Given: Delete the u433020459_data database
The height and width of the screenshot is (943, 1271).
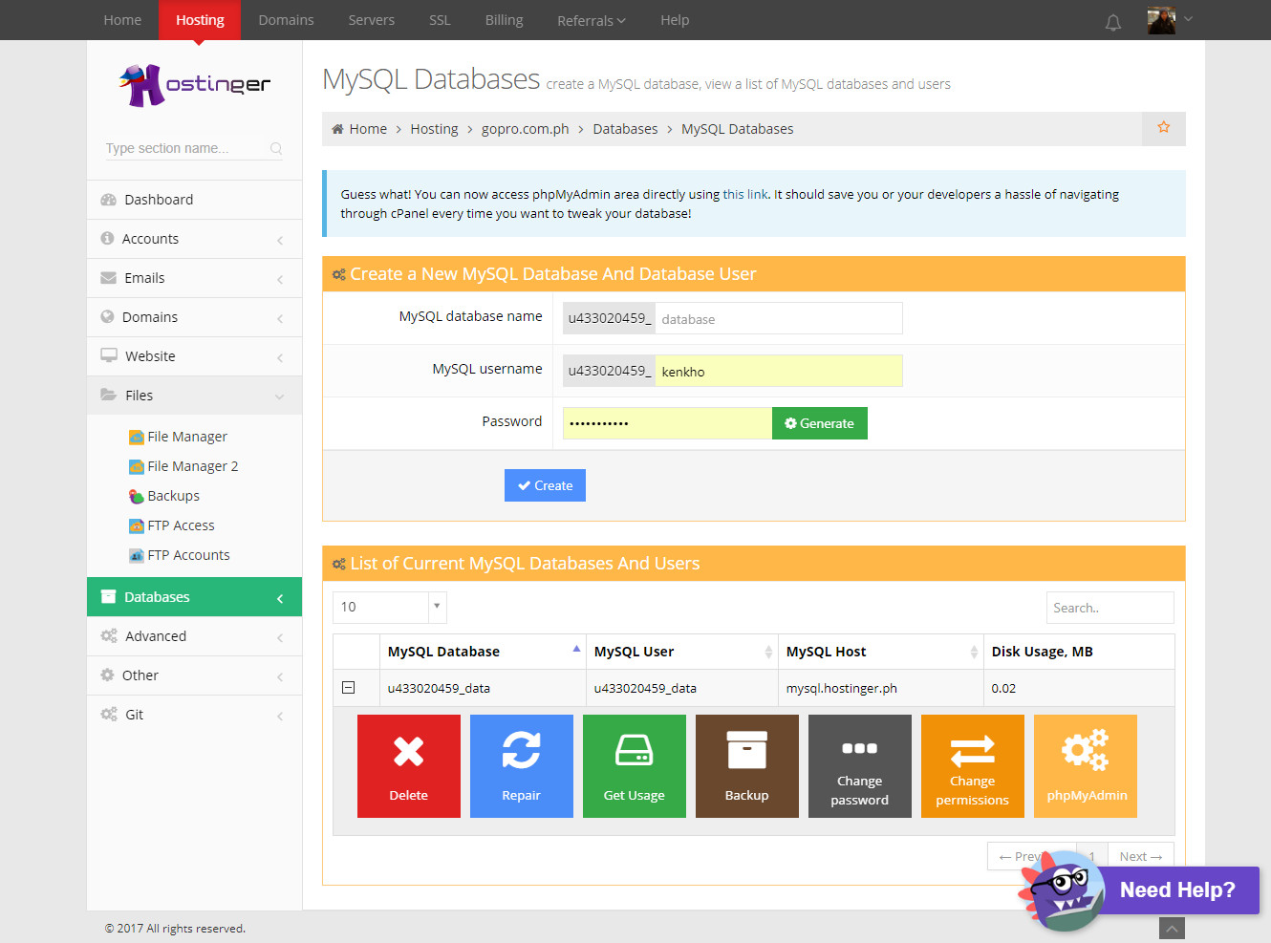Looking at the screenshot, I should click(x=409, y=766).
